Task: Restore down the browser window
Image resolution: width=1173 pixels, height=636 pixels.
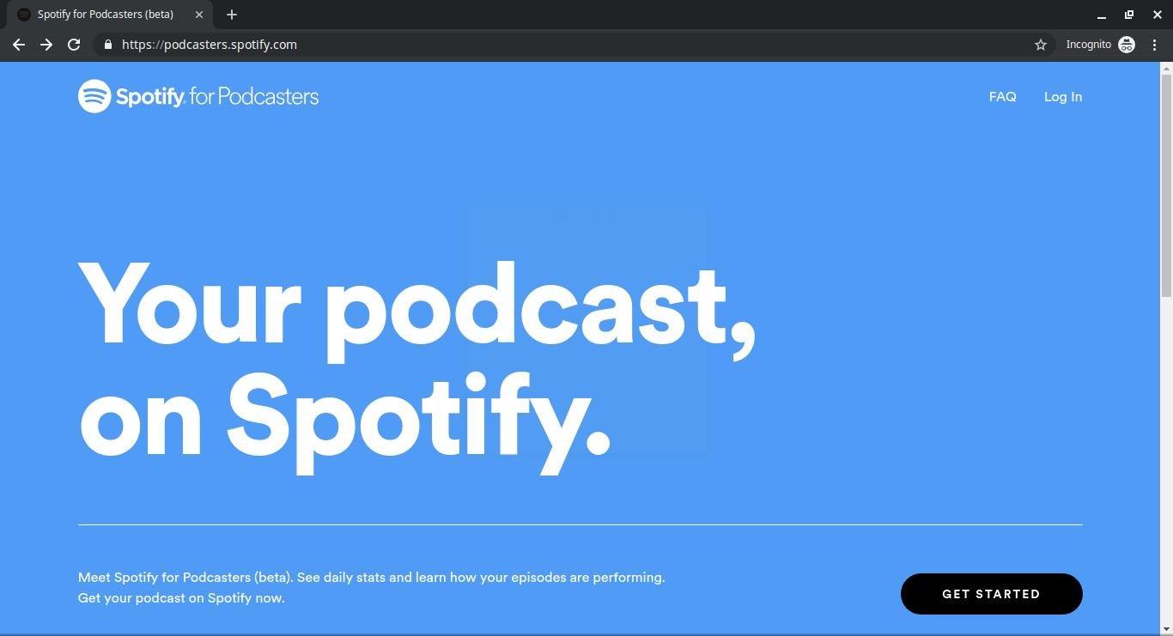Action: [x=1129, y=15]
